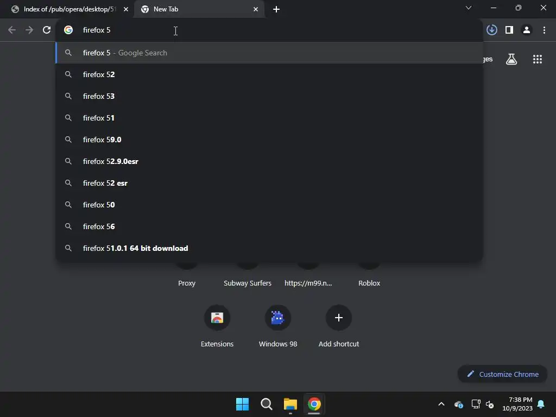Click the Chrome taskbar icon
The width and height of the screenshot is (556, 417).
pyautogui.click(x=314, y=404)
